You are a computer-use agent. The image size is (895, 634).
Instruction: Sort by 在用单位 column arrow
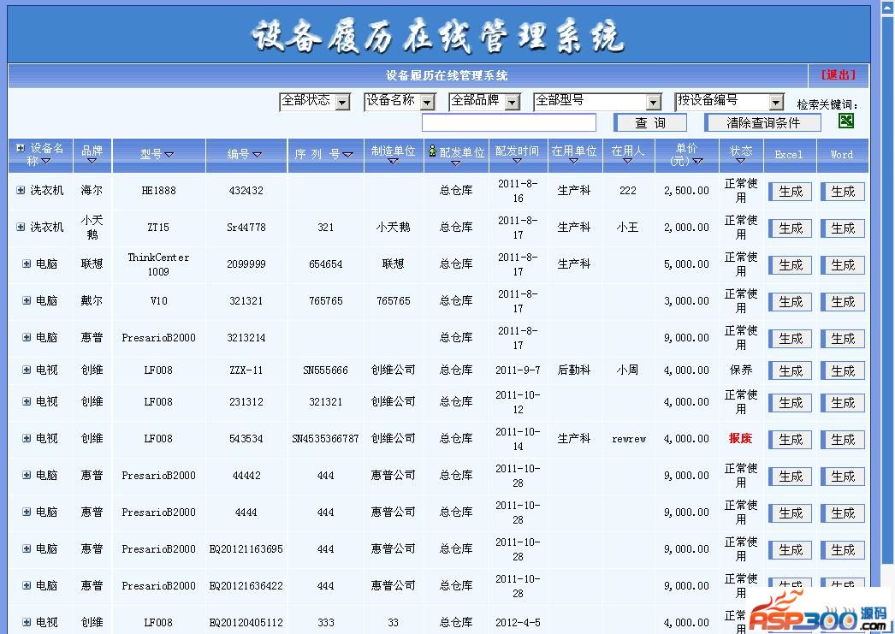coord(573,162)
